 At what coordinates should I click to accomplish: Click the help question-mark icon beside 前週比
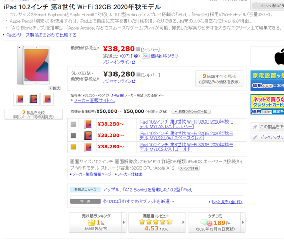click(136, 56)
